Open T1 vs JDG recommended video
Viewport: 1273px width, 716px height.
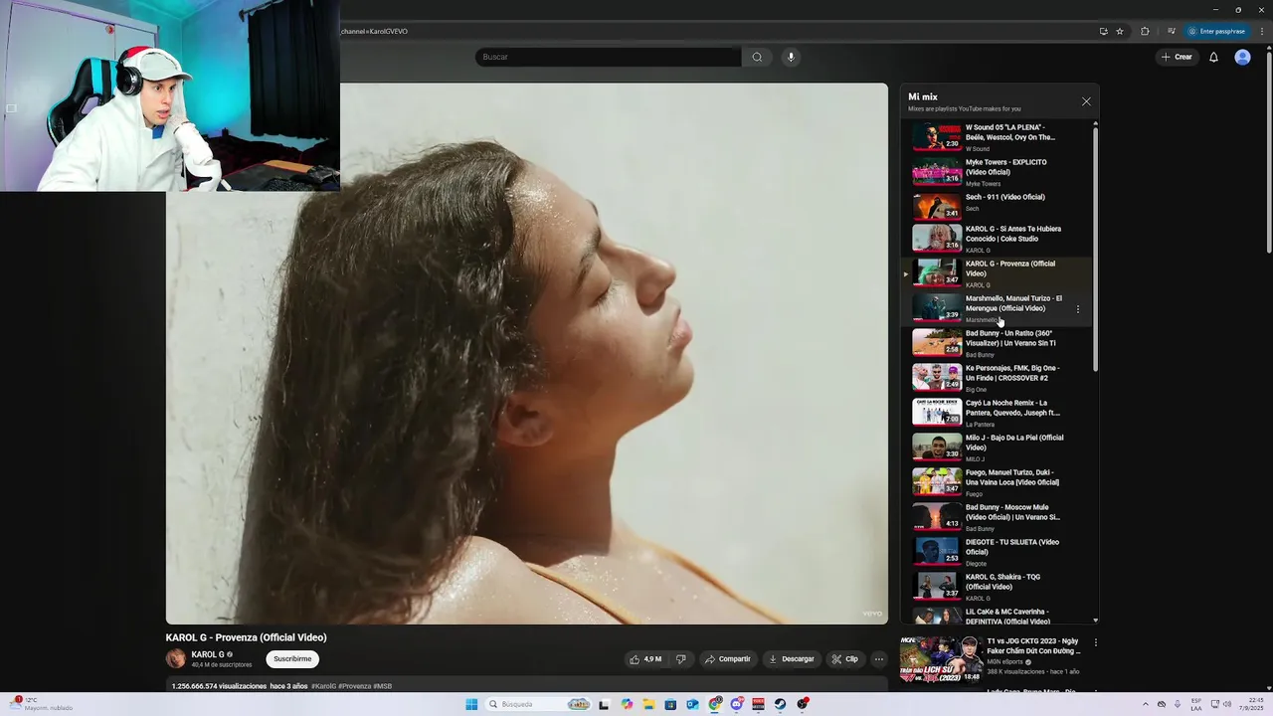pos(992,658)
